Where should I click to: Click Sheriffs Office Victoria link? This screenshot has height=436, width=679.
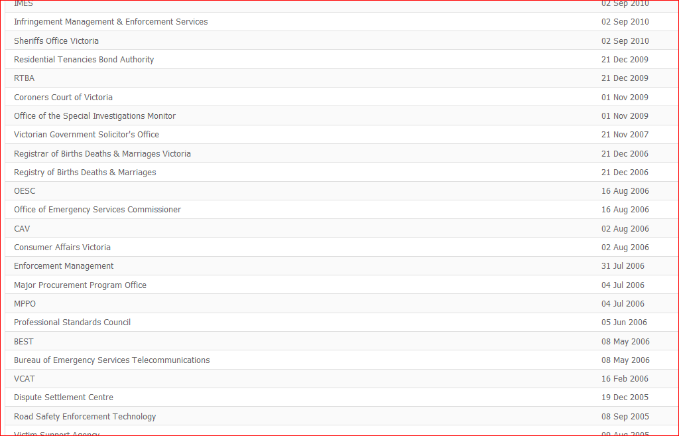[56, 41]
